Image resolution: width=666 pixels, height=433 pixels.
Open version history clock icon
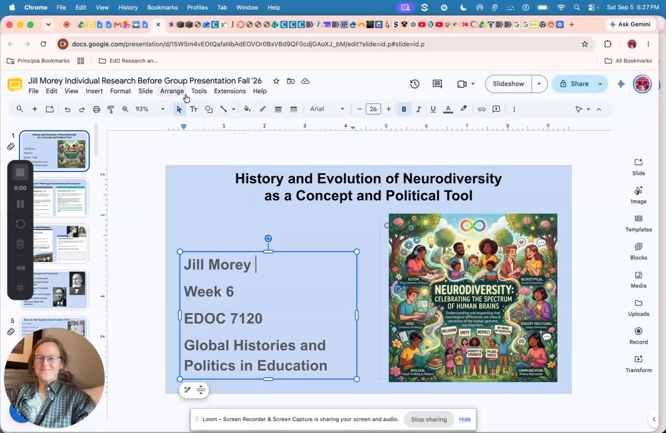[415, 84]
